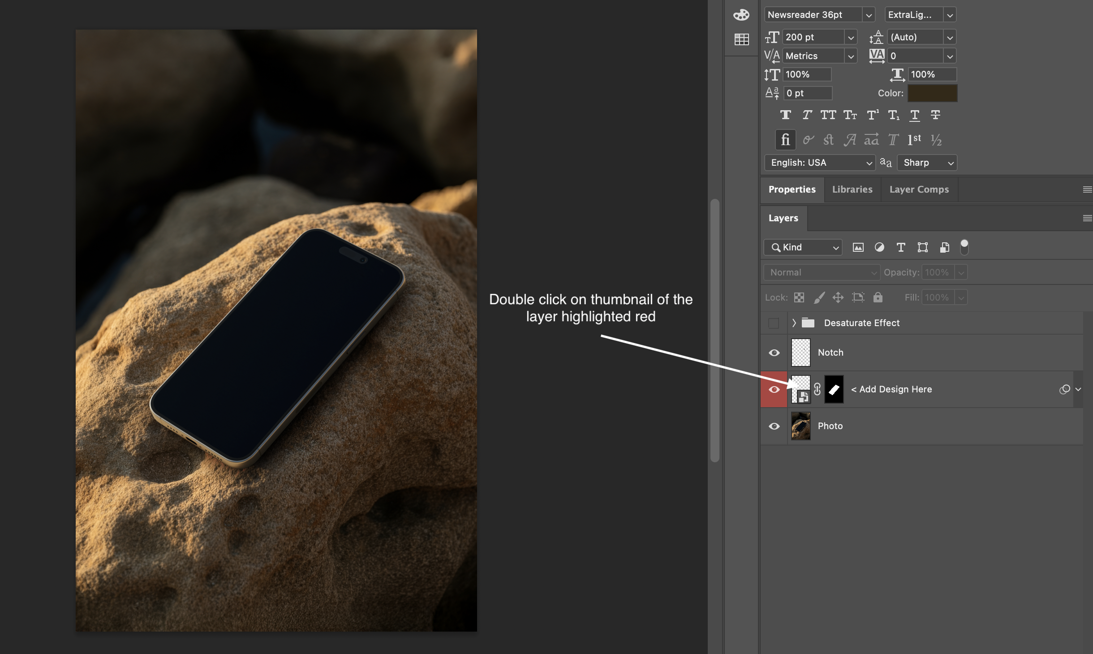This screenshot has height=654, width=1093.
Task: Switch to the Layer Comps tab
Action: 919,189
